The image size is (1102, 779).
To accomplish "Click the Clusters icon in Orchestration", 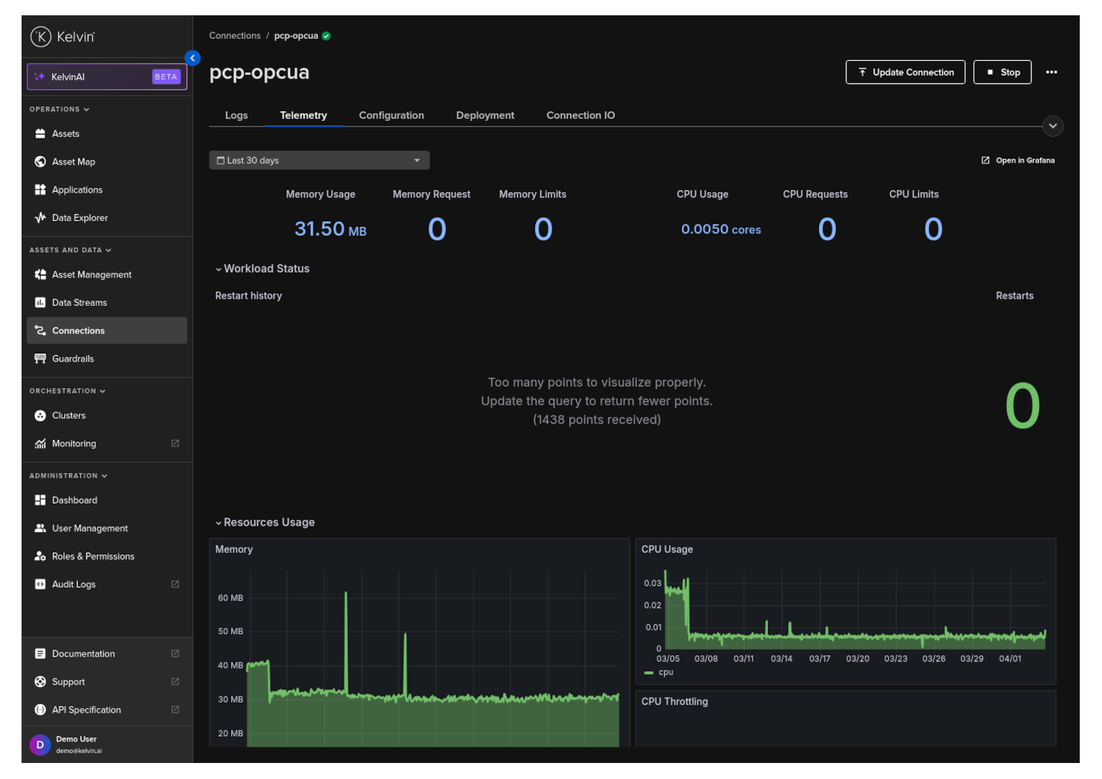I will pos(40,416).
